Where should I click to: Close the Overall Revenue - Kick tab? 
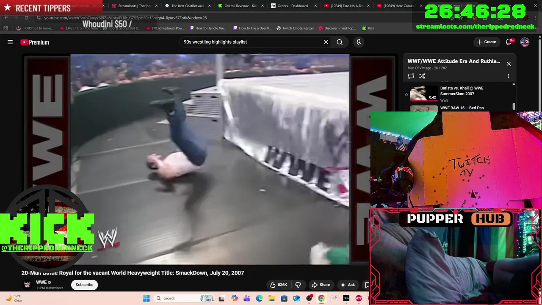coord(262,6)
